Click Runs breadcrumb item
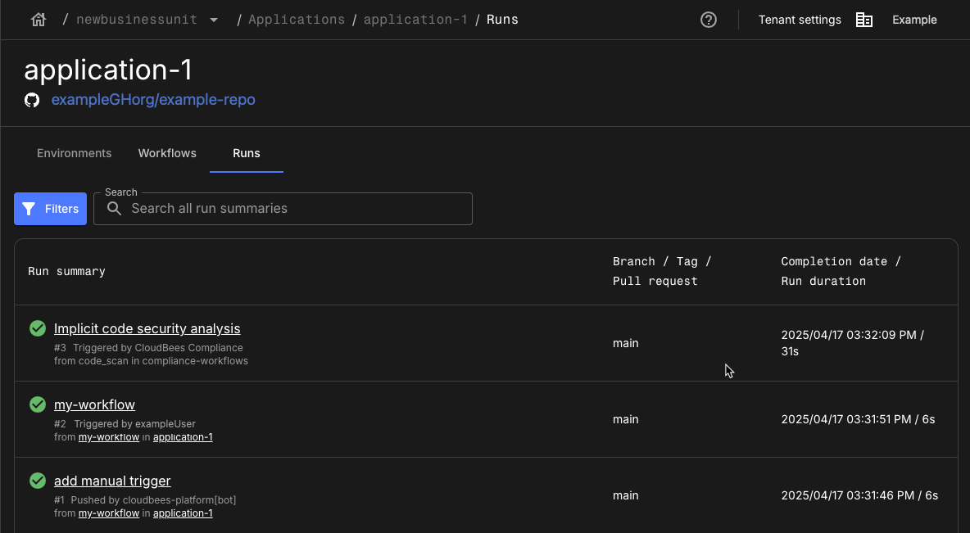 coord(502,20)
